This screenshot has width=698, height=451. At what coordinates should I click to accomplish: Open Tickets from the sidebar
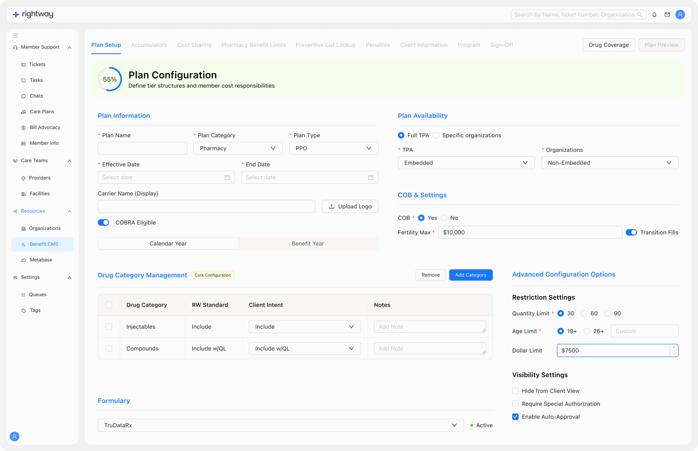click(37, 64)
